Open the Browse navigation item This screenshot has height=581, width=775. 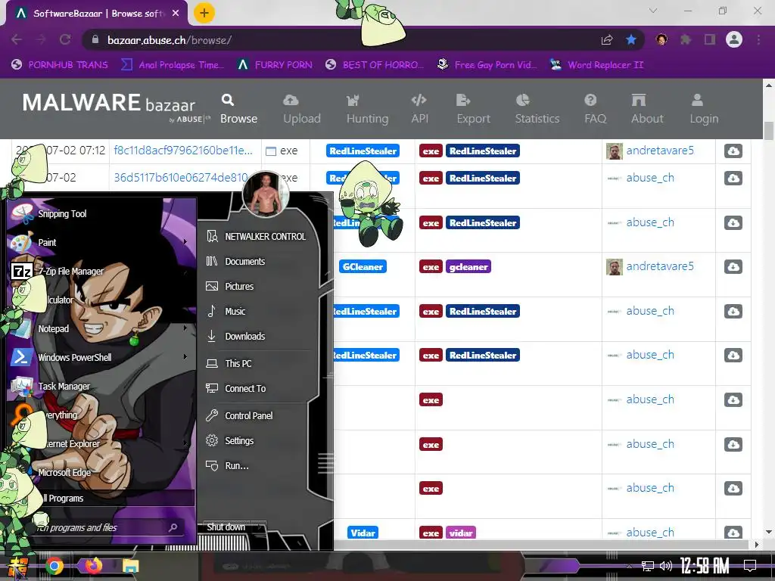(238, 109)
